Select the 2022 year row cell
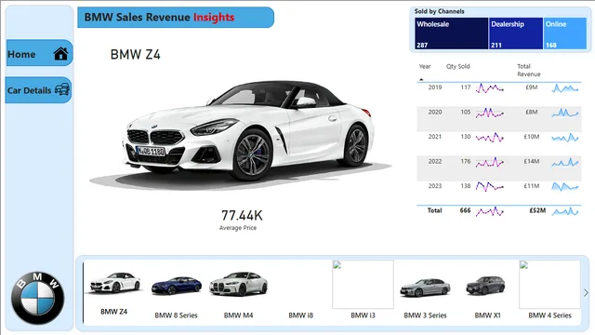The height and width of the screenshot is (335, 595). [435, 161]
